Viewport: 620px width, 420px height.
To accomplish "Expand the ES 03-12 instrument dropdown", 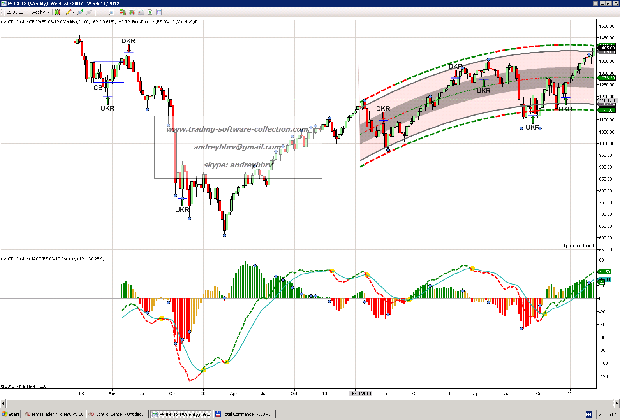I will point(27,12).
